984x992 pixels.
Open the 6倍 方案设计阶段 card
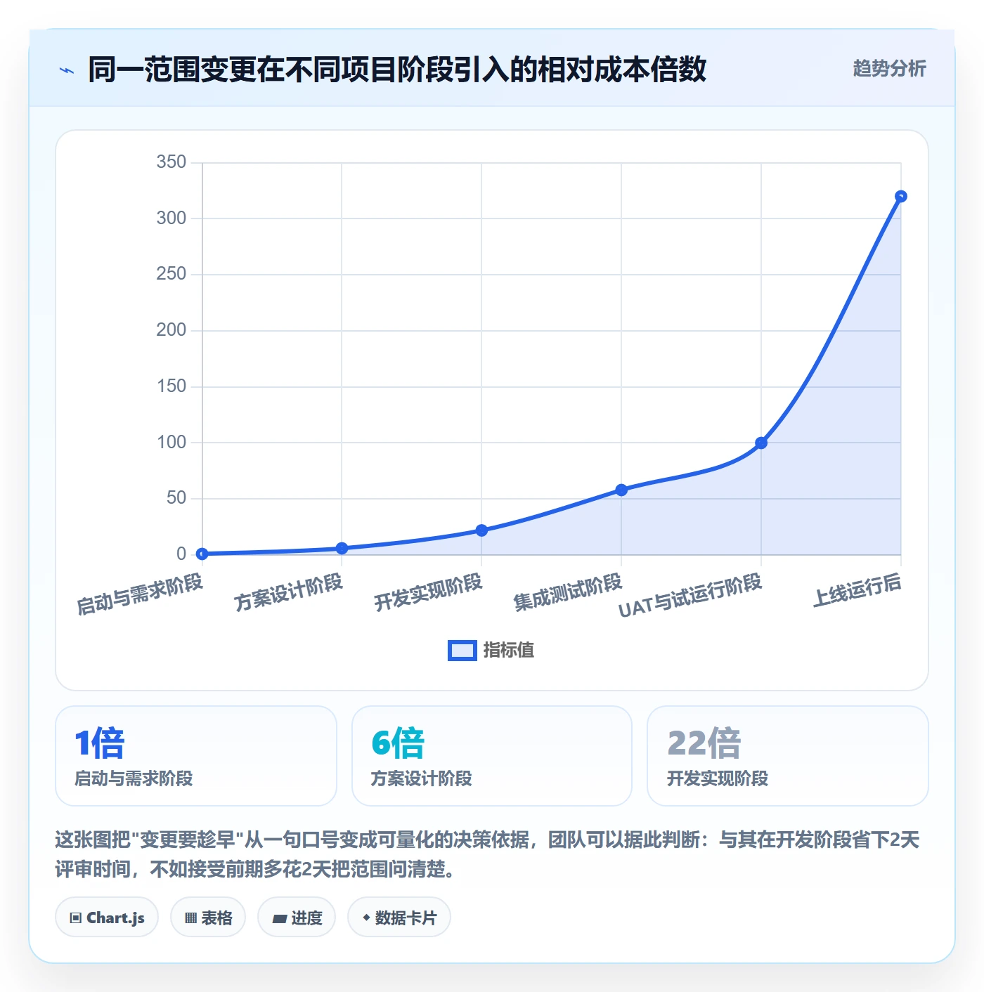(x=492, y=756)
